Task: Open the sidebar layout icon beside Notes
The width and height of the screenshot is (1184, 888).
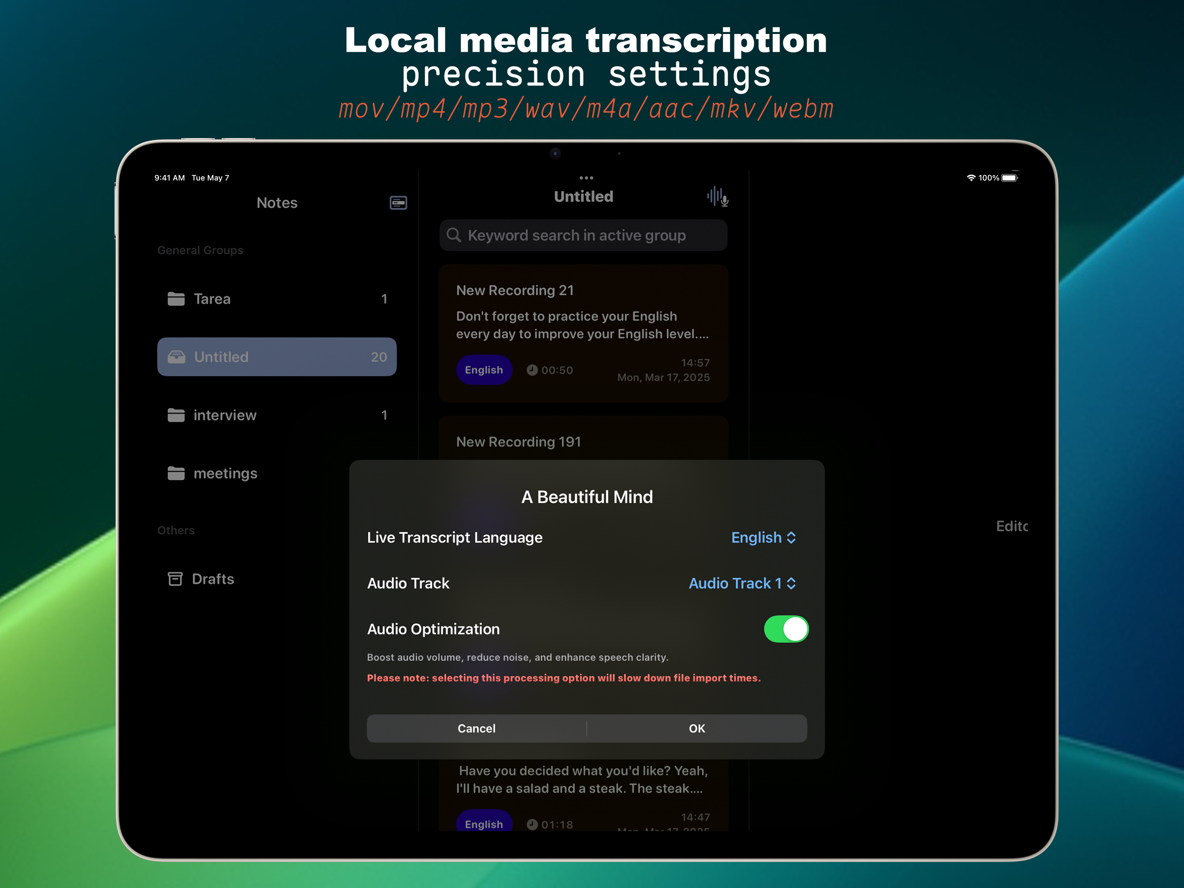Action: pos(398,203)
